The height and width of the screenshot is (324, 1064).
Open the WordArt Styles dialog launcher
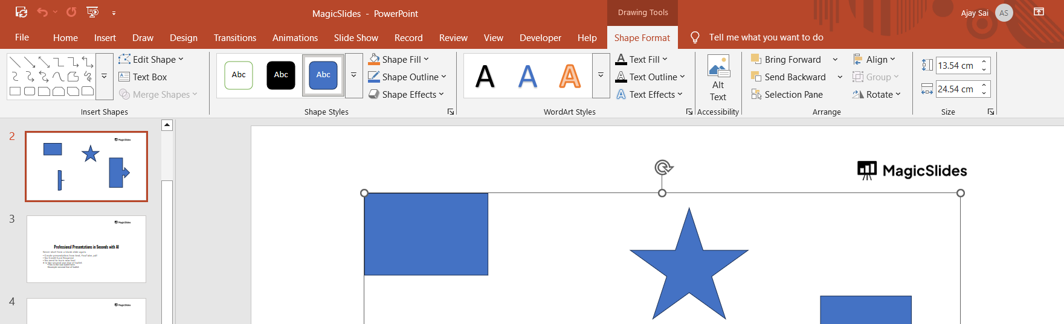689,112
